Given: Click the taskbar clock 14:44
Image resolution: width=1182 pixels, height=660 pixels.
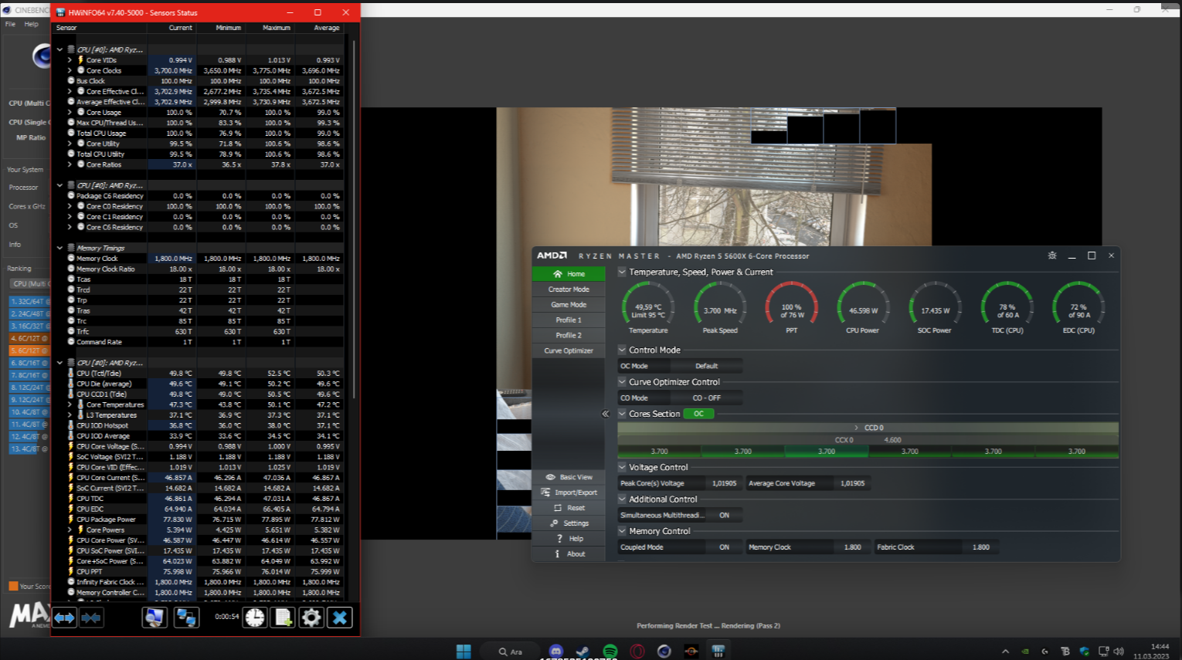Looking at the screenshot, I should pos(1159,646).
